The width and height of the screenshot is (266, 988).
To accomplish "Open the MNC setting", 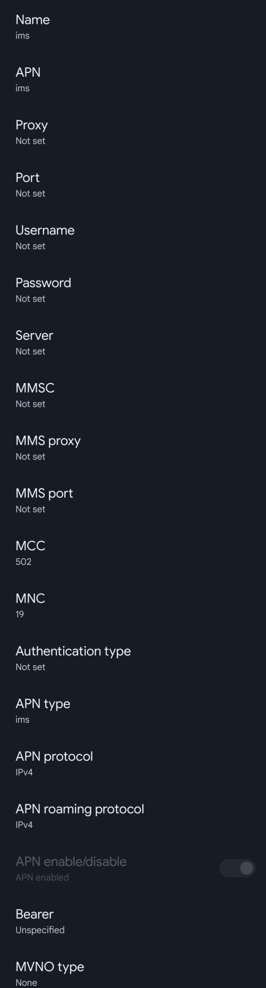I will [133, 605].
